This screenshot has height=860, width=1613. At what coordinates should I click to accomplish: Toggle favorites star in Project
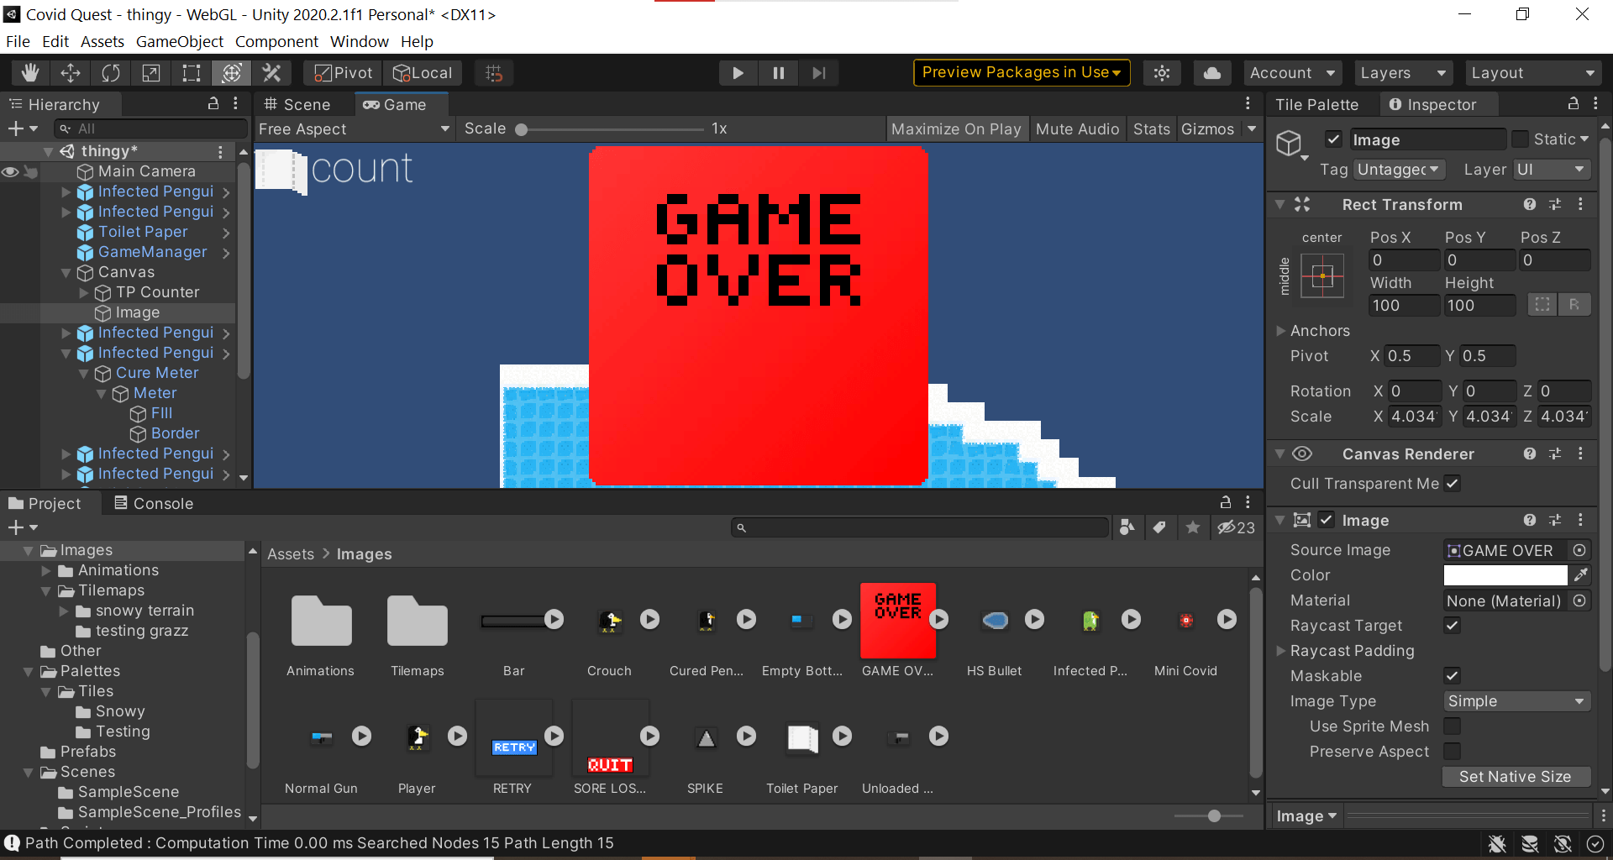[1192, 527]
